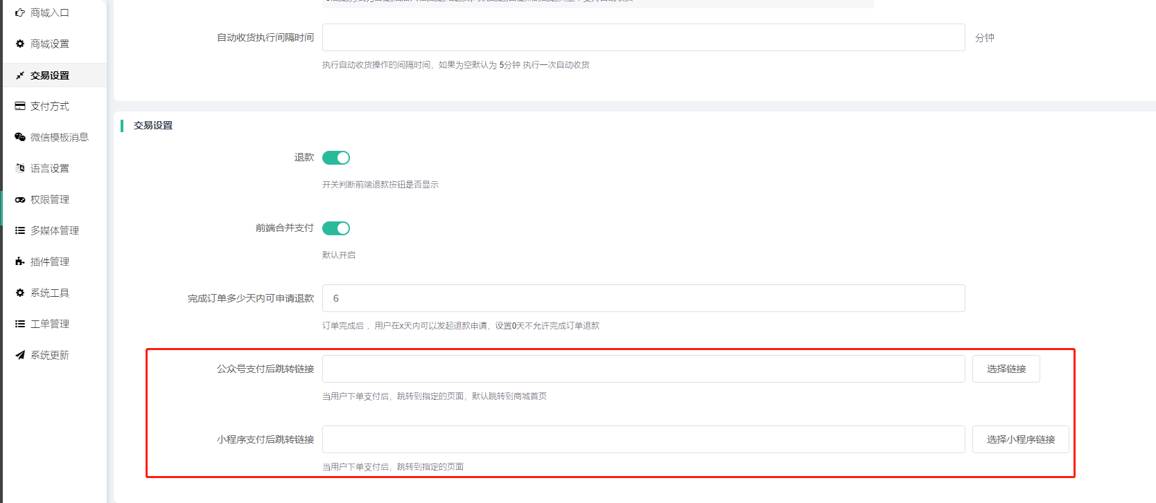Focus the 完成订单多少天内可申请退款 input field
Screen dimensions: 1156x503
(x=644, y=298)
